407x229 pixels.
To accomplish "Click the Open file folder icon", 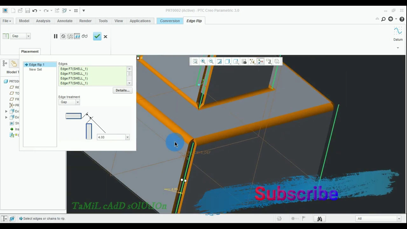I will pyautogui.click(x=20, y=10).
